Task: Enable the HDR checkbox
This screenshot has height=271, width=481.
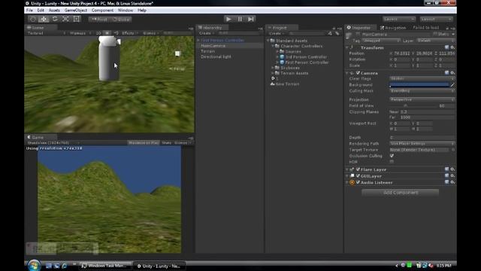Action: pos(392,162)
